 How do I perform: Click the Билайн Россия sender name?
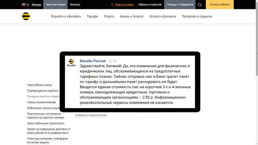point(93,61)
